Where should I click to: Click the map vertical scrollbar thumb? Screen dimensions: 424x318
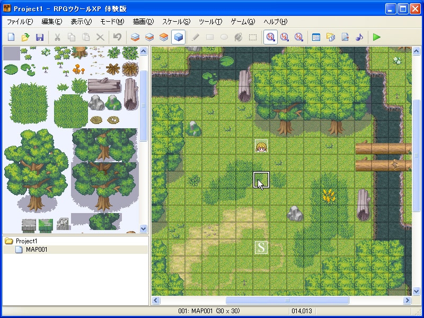416,156
